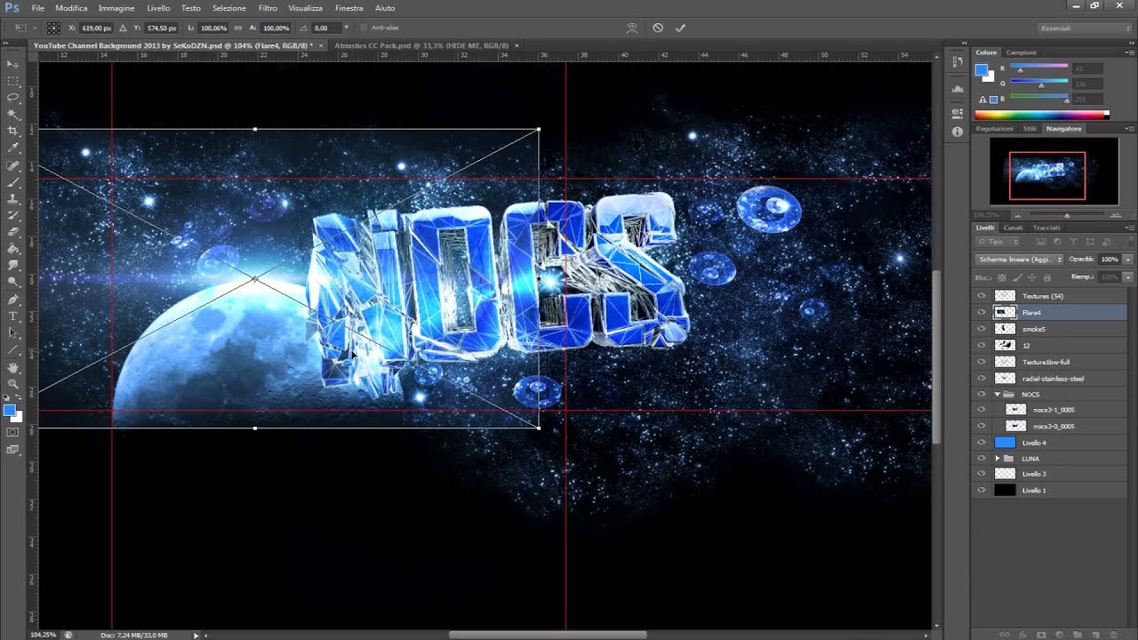This screenshot has height=640, width=1138.
Task: Select the Type tool
Action: [x=13, y=316]
